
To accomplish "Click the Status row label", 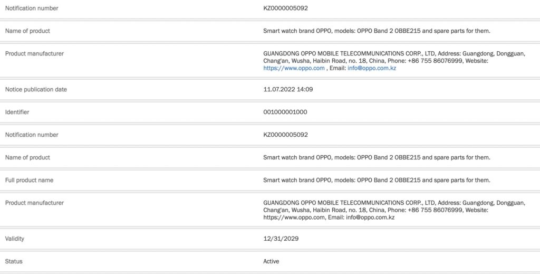I will (x=14, y=261).
